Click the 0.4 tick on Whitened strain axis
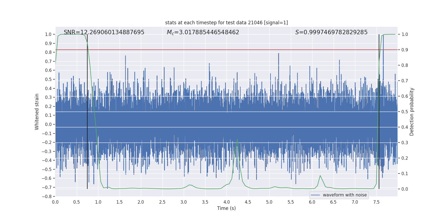This screenshot has height=221, width=442. pos(48,88)
